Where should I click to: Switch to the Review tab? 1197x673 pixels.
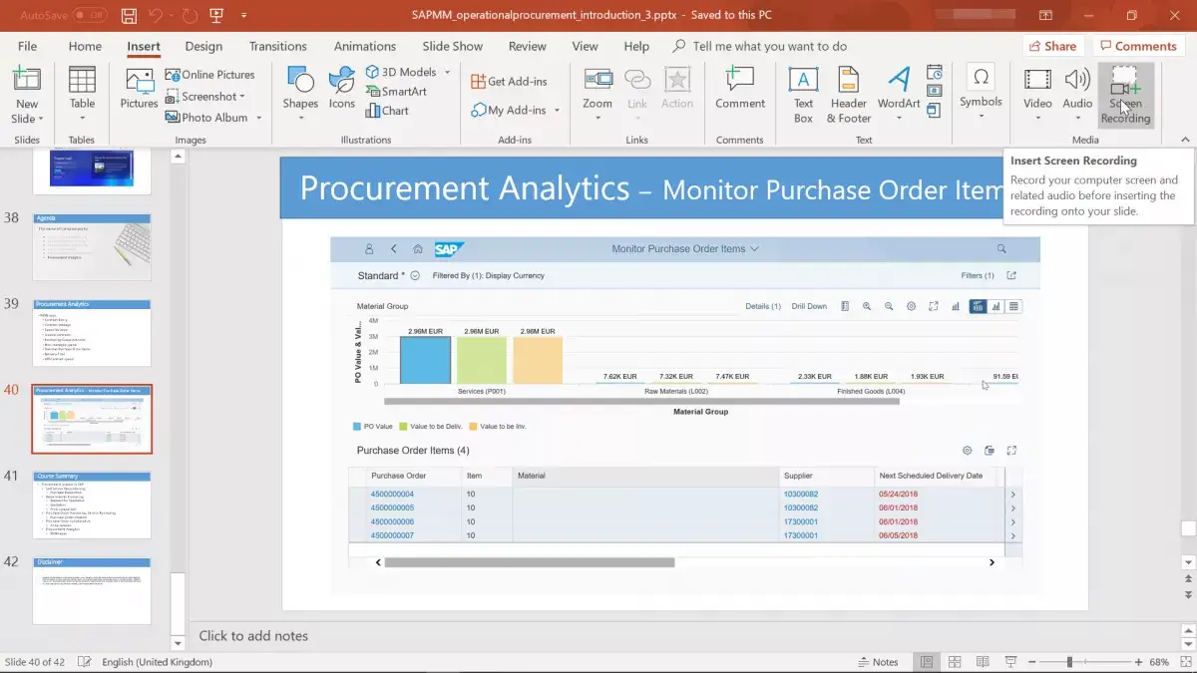coord(527,46)
